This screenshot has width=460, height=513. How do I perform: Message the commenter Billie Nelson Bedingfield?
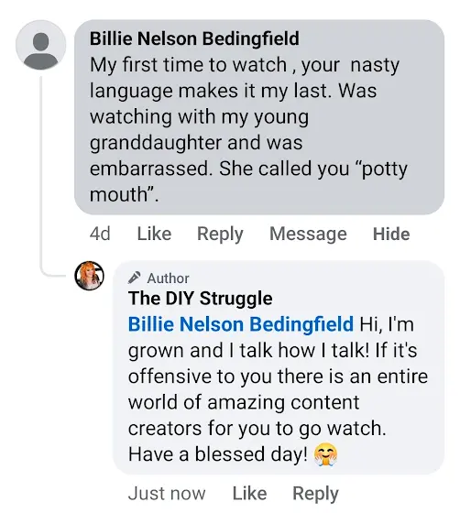(x=308, y=235)
